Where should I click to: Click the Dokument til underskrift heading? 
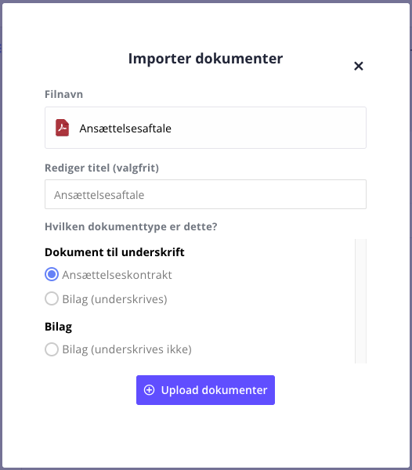(x=114, y=252)
